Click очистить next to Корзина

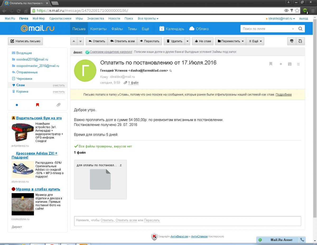[59, 92]
